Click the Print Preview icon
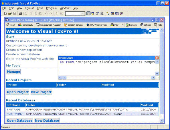The height and width of the screenshot is (130, 170). [25, 13]
